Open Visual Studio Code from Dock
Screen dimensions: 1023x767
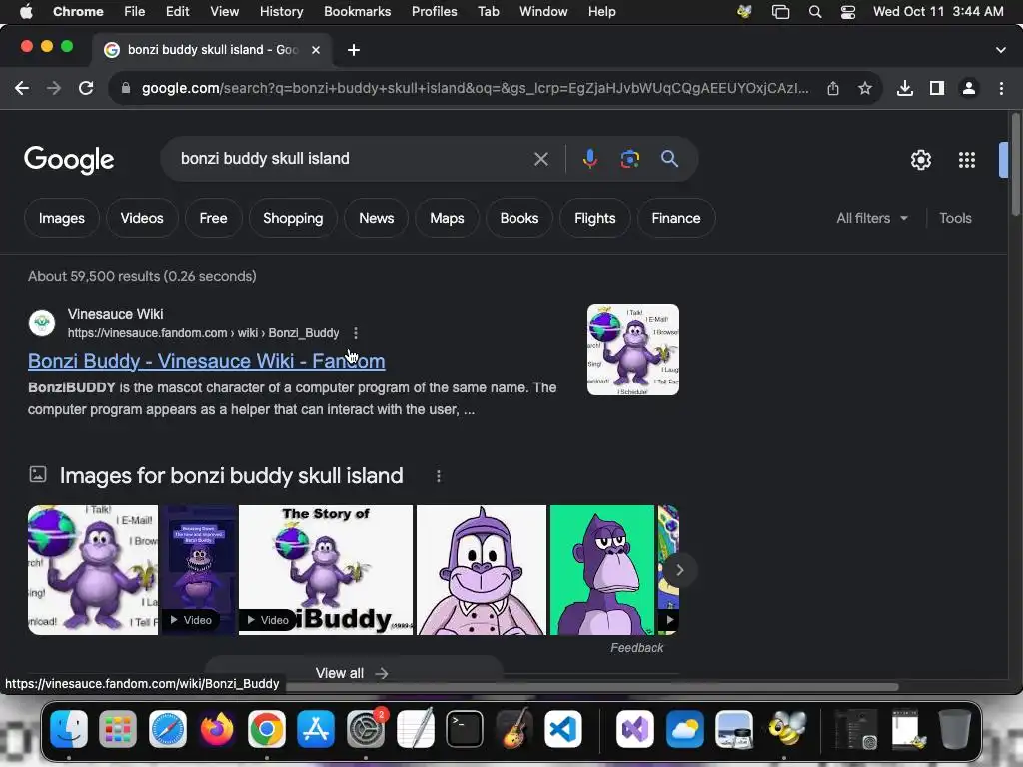point(563,729)
